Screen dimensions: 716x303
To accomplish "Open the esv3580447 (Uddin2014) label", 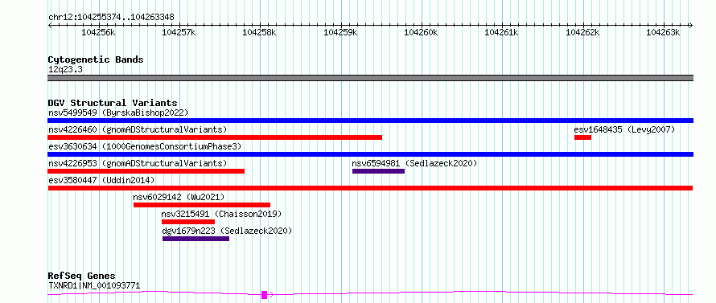I will 101,180.
